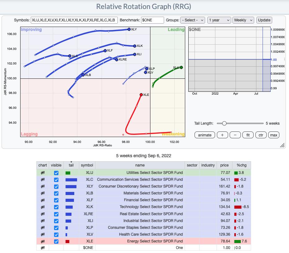Select the XLU green endpoint dot
The height and width of the screenshot is (253, 289).
point(181,68)
